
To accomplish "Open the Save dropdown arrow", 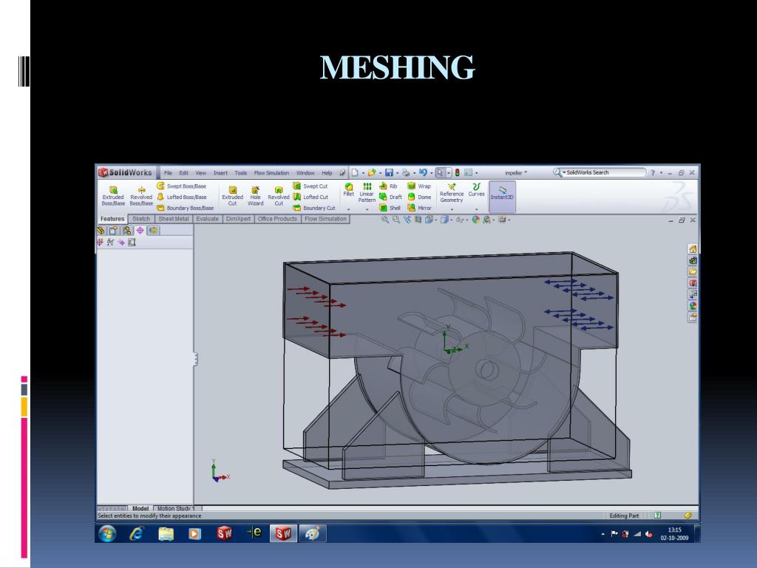I will point(397,173).
